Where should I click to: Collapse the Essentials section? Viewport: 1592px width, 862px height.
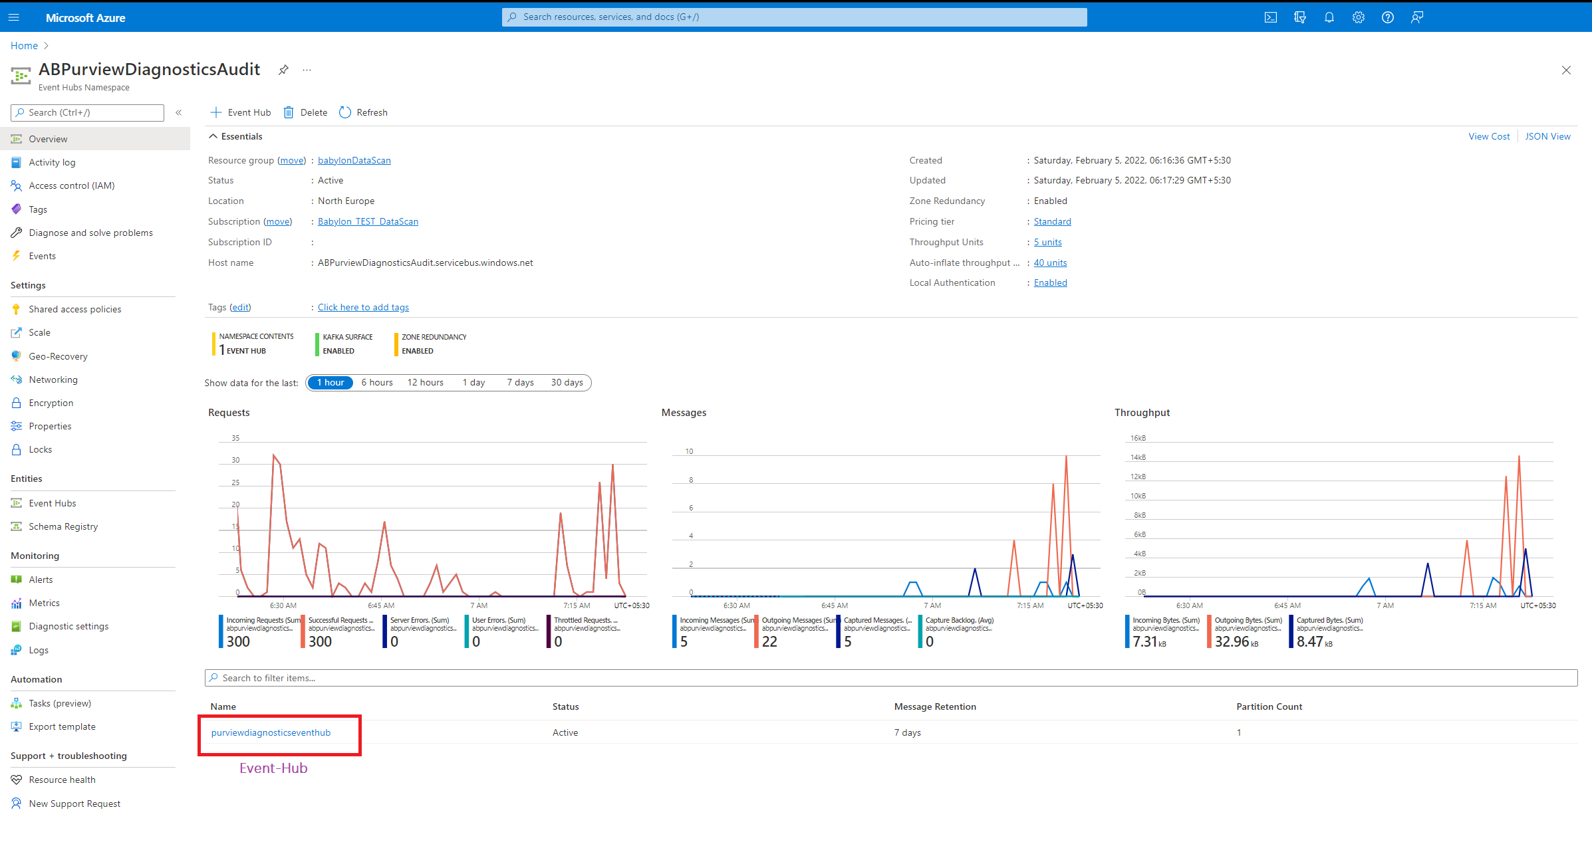[x=213, y=136]
